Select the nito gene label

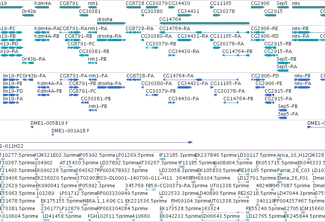[x=296, y=3]
